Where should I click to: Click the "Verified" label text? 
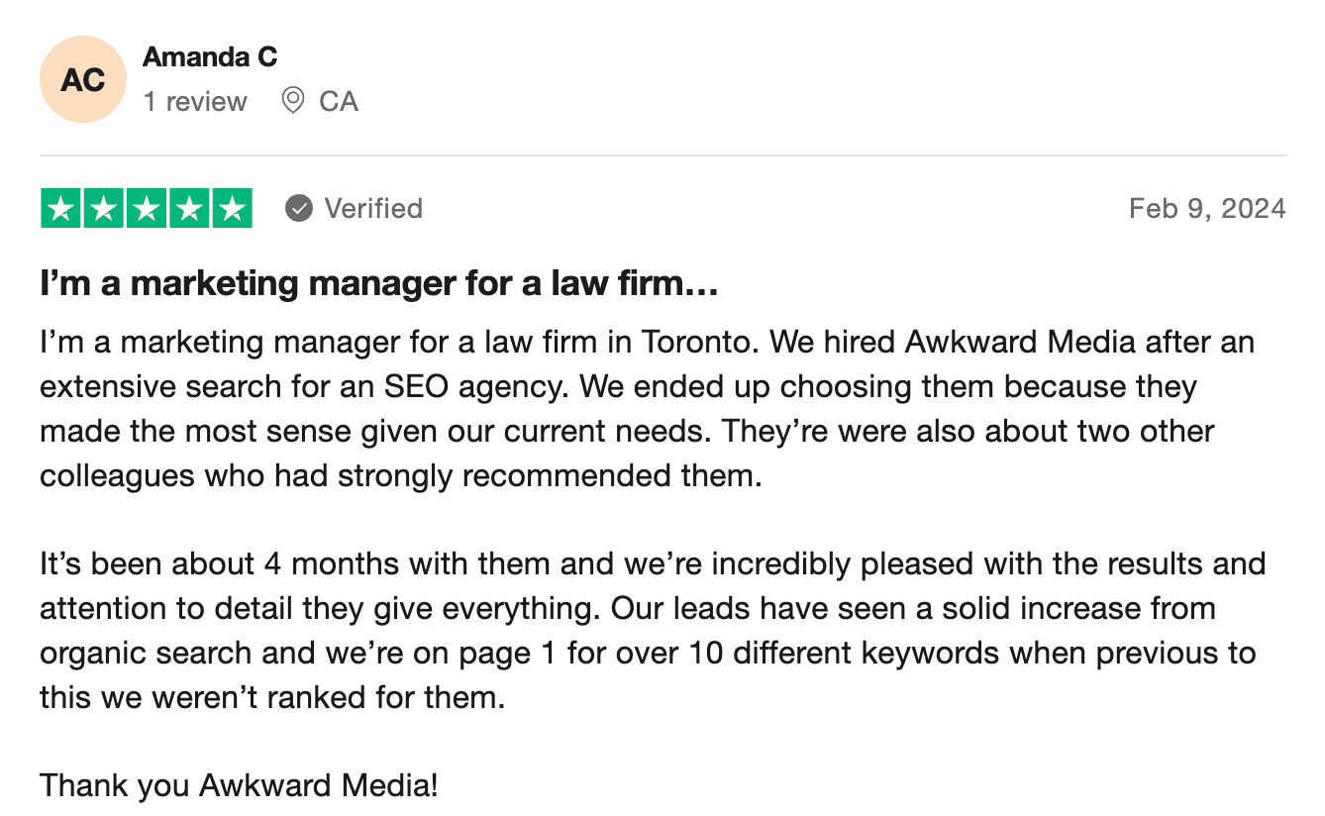[373, 208]
